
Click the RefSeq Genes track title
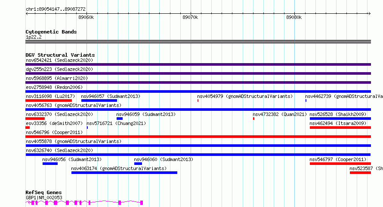point(43,193)
